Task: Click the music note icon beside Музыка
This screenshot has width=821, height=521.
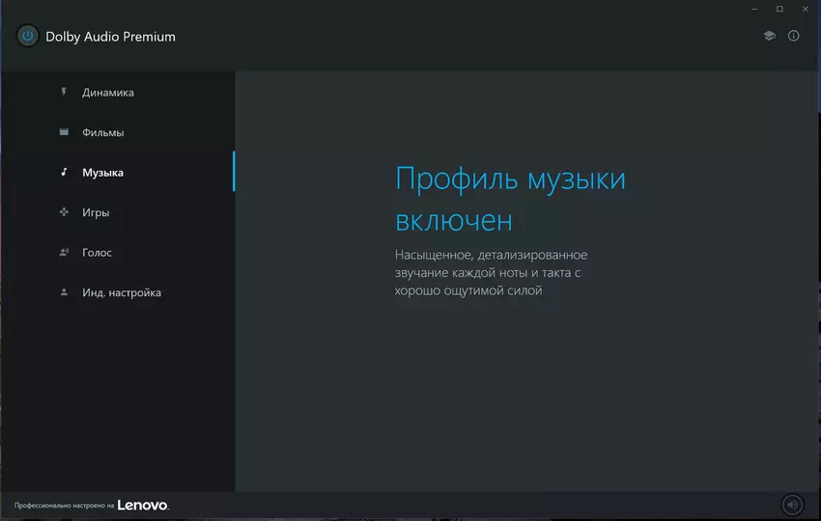Action: point(64,173)
